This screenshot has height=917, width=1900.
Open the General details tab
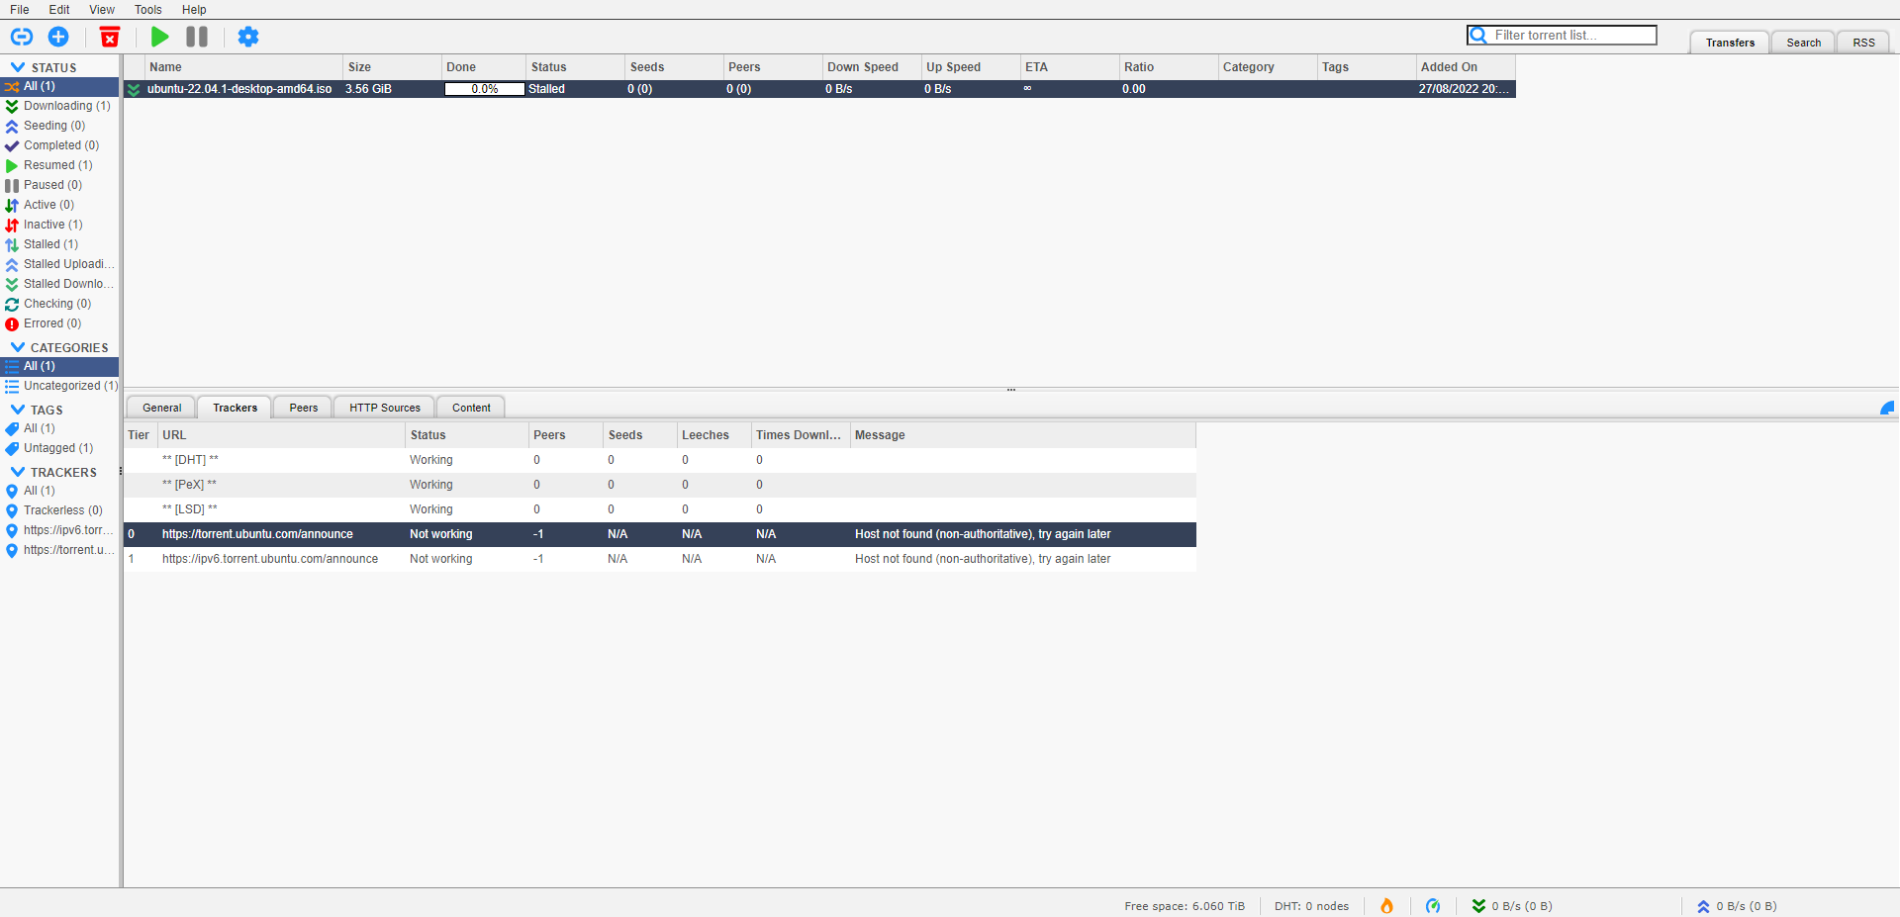tap(161, 408)
